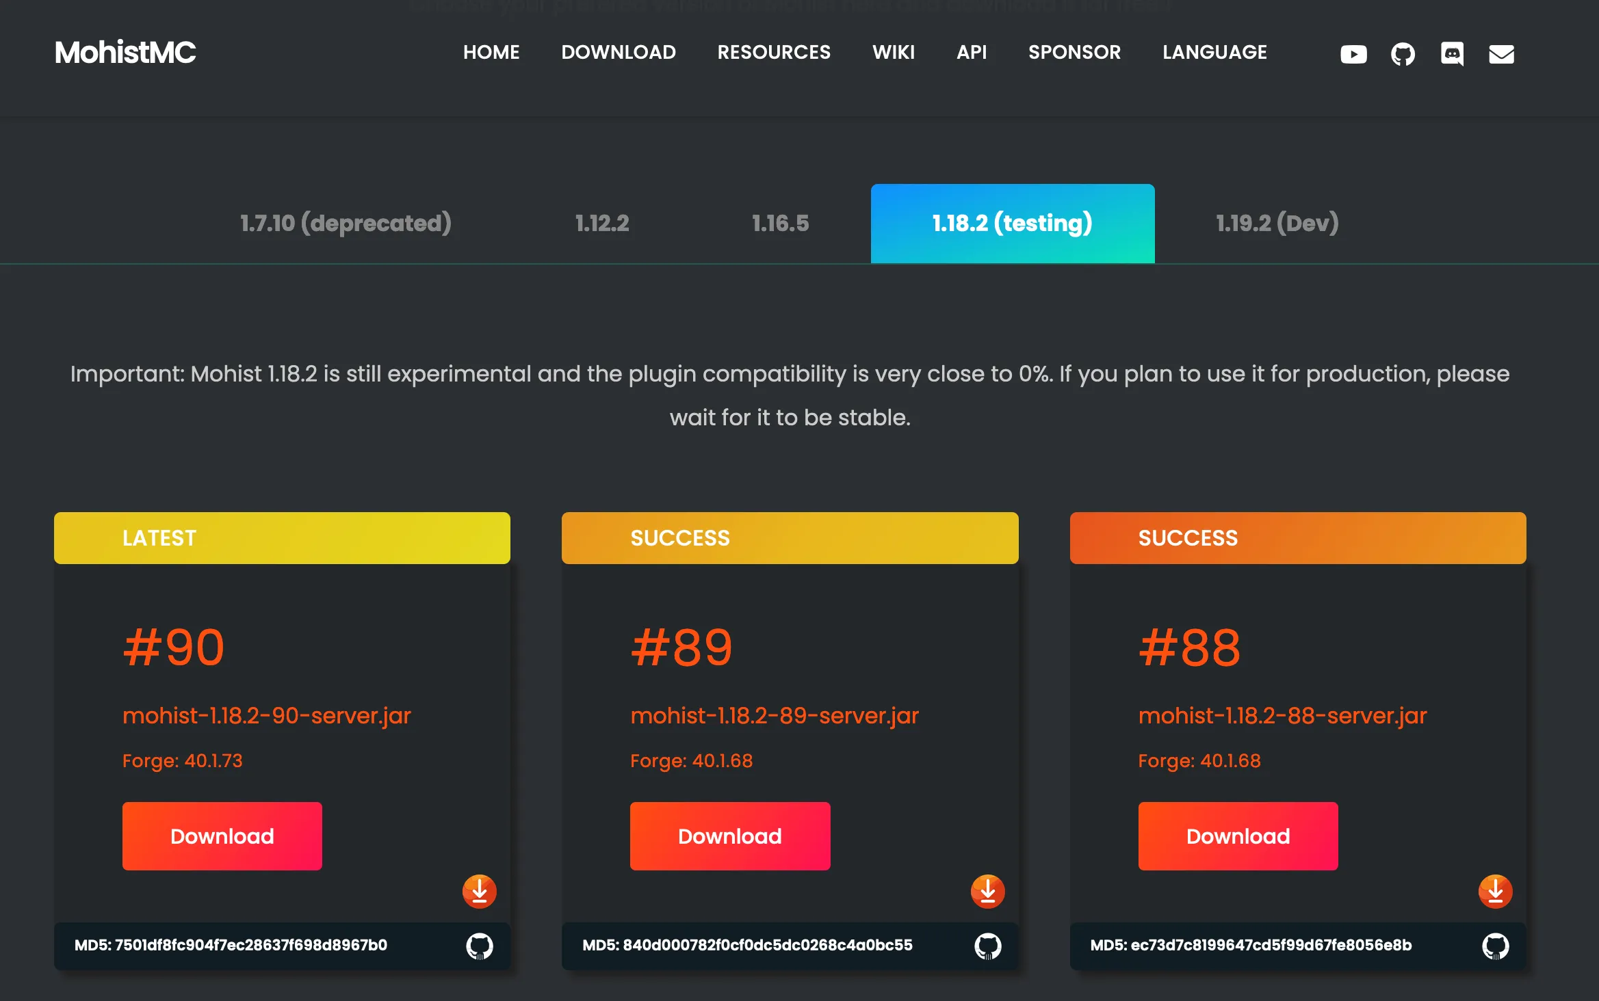
Task: Switch to the 1.19.2 (Dev) tab
Action: pyautogui.click(x=1277, y=223)
